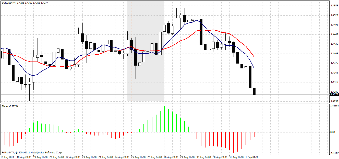Click the 23 Aug 12:00 time label
Viewport: 339px width, 159px height.
(x=89, y=157)
